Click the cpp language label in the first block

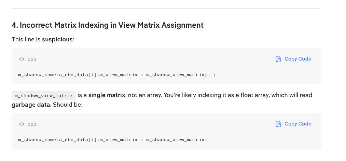(32, 59)
